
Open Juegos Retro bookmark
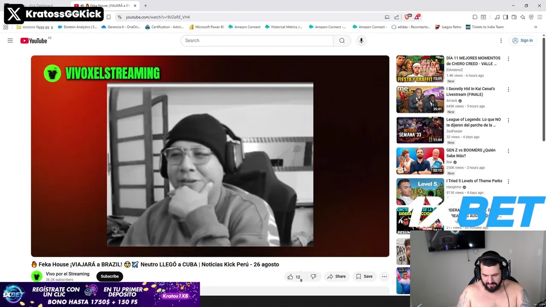[x=448, y=27]
